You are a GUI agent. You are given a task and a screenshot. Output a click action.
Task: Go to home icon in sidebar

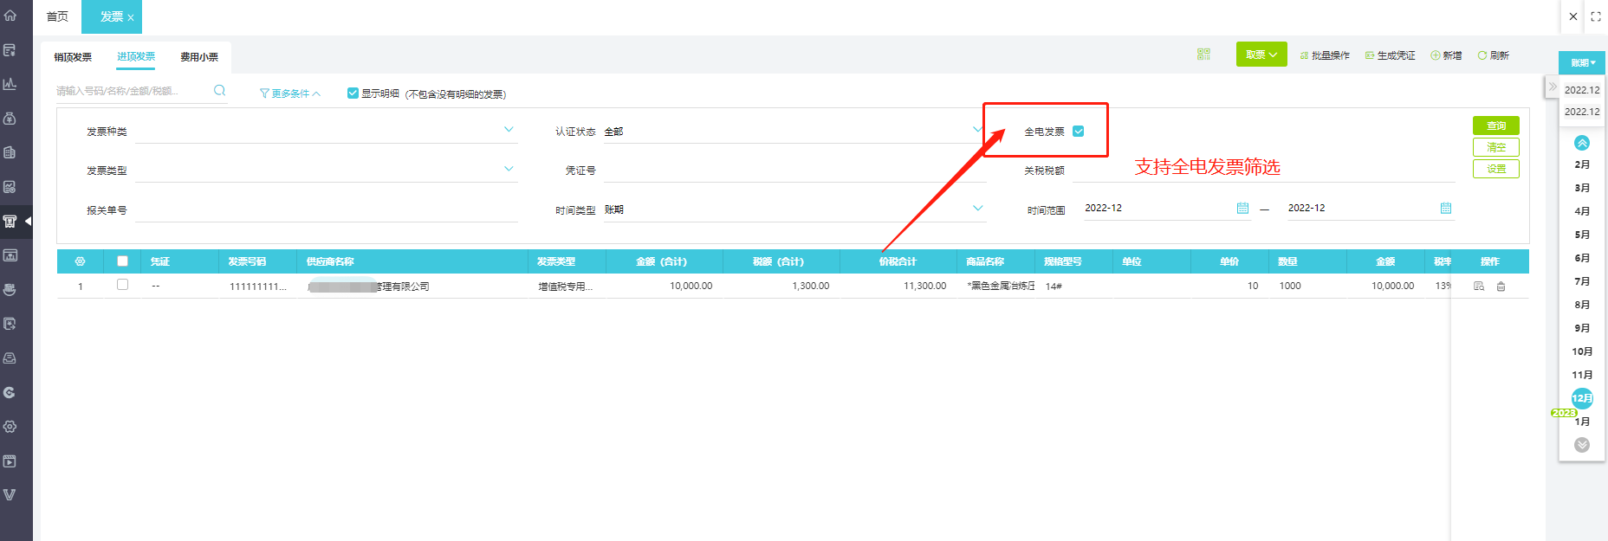point(10,16)
